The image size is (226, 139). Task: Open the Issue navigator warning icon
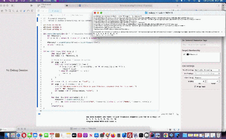[17, 11]
